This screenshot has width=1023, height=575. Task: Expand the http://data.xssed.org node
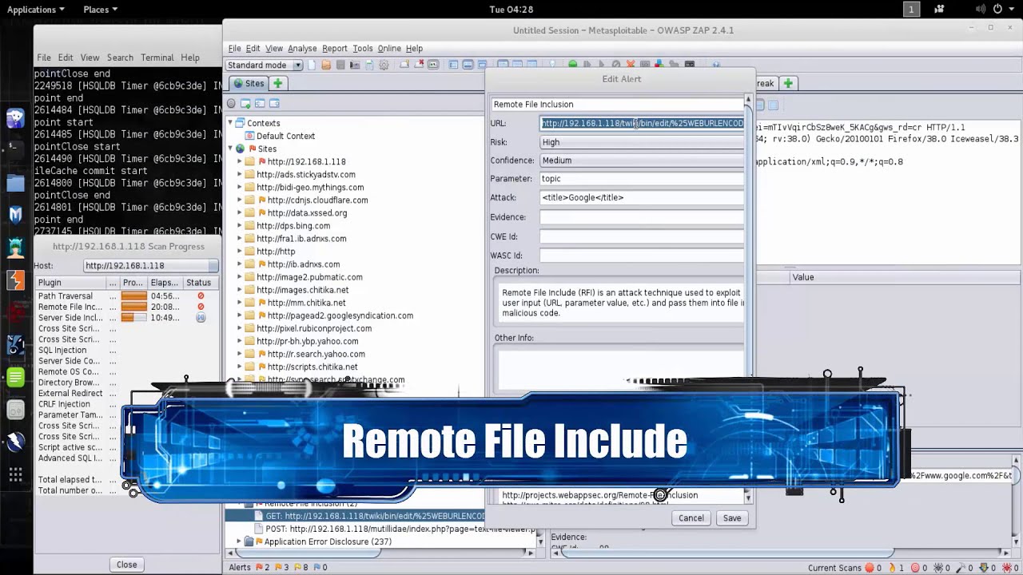239,212
